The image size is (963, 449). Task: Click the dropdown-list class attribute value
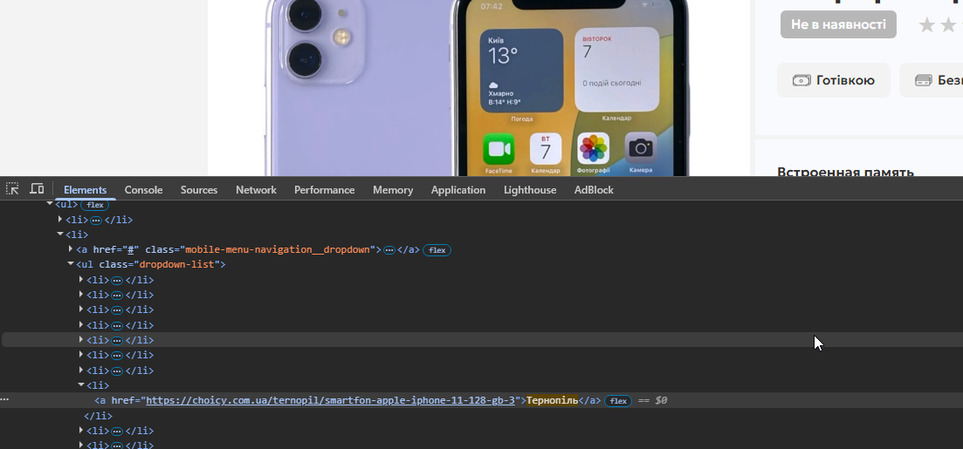[x=177, y=264]
